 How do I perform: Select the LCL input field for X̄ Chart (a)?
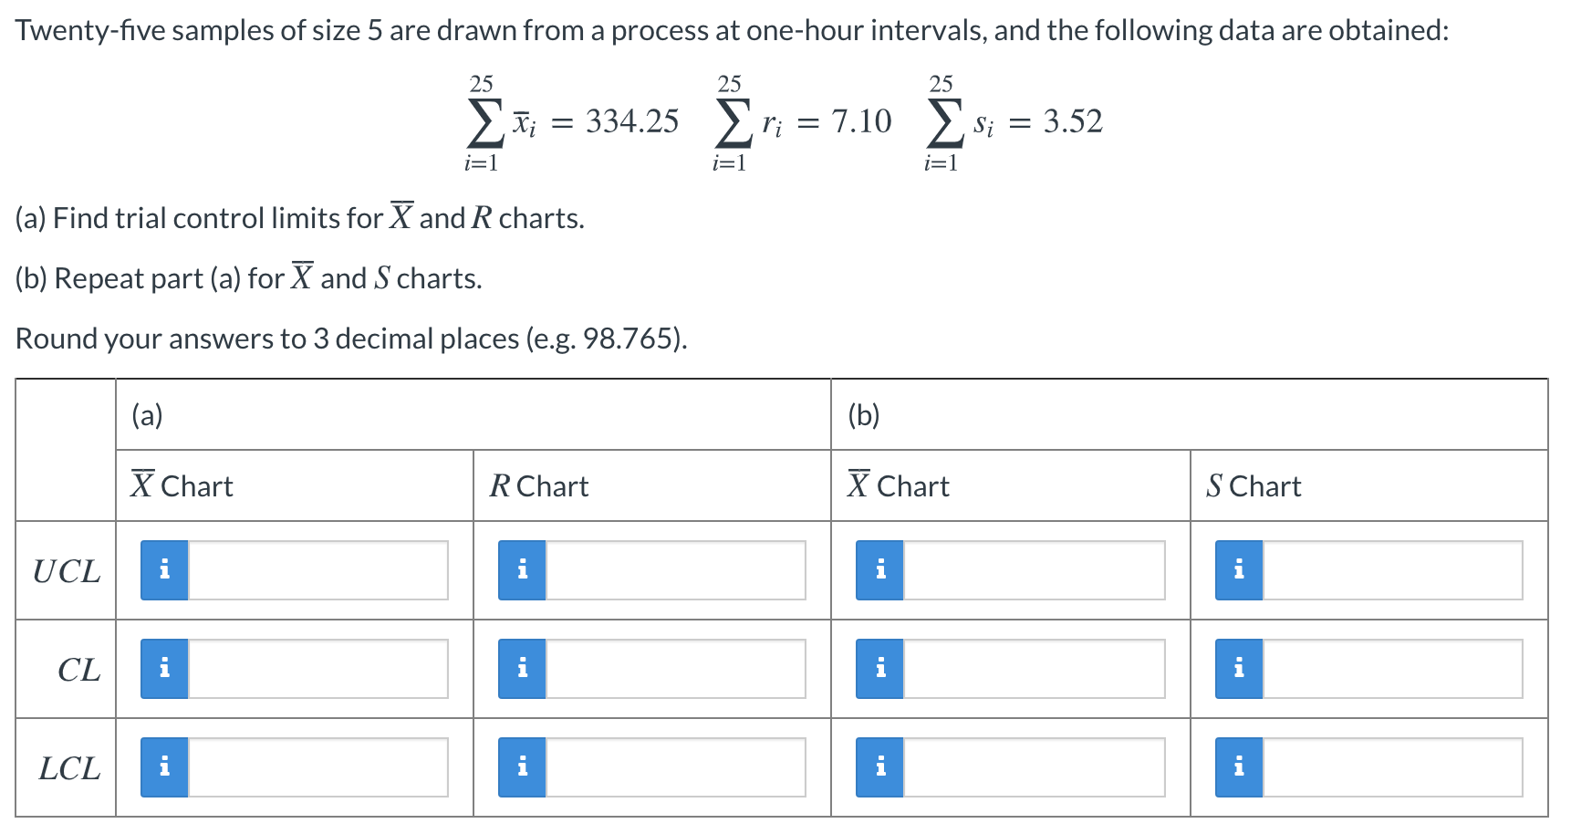click(x=319, y=767)
